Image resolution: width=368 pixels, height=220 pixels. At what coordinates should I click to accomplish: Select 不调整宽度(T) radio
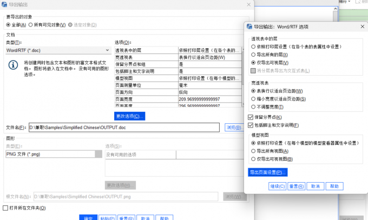tap(253, 106)
